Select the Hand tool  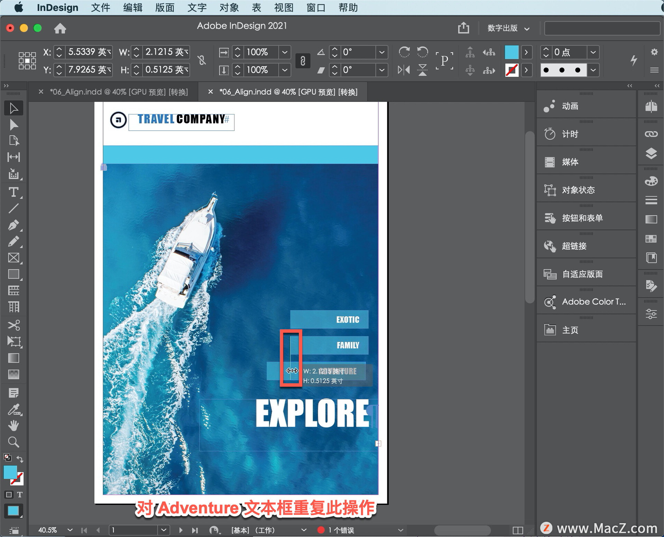pos(13,426)
